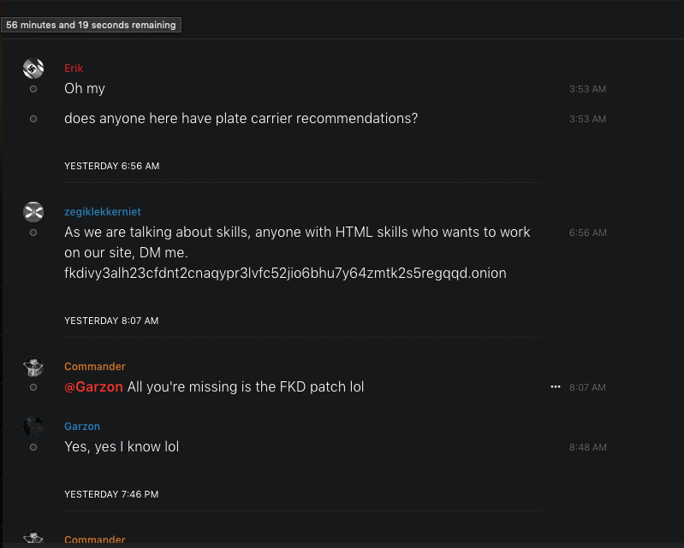The height and width of the screenshot is (548, 684).
Task: Click the "56 minutes and 19 seconds remaining" timer
Action: tap(91, 25)
